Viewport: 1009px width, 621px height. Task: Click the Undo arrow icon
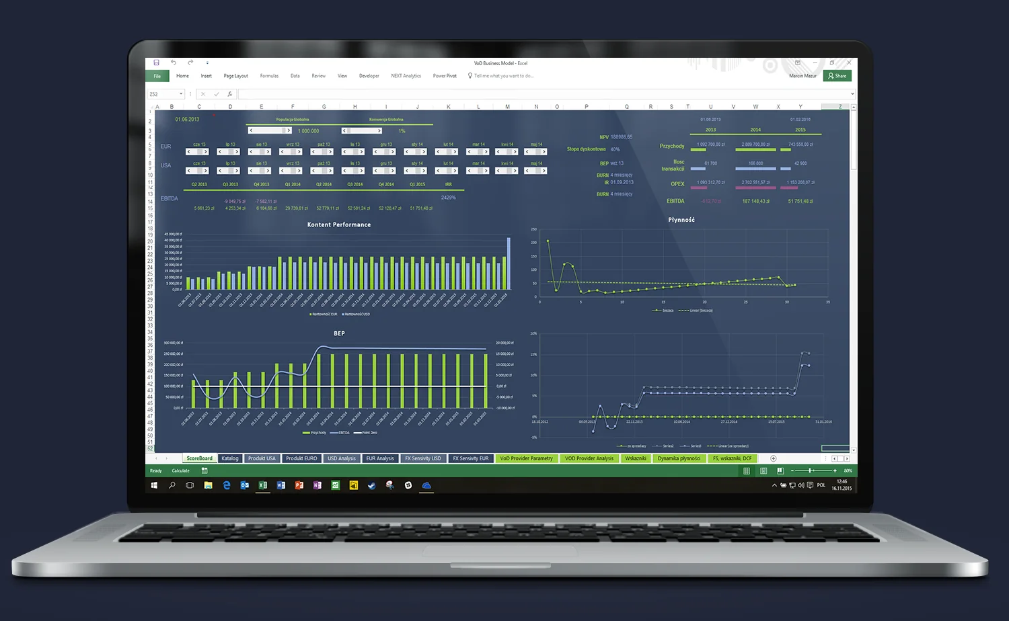pyautogui.click(x=174, y=63)
